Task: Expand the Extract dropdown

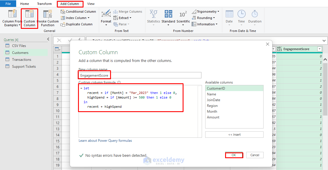Action: pyautogui.click(x=122, y=18)
